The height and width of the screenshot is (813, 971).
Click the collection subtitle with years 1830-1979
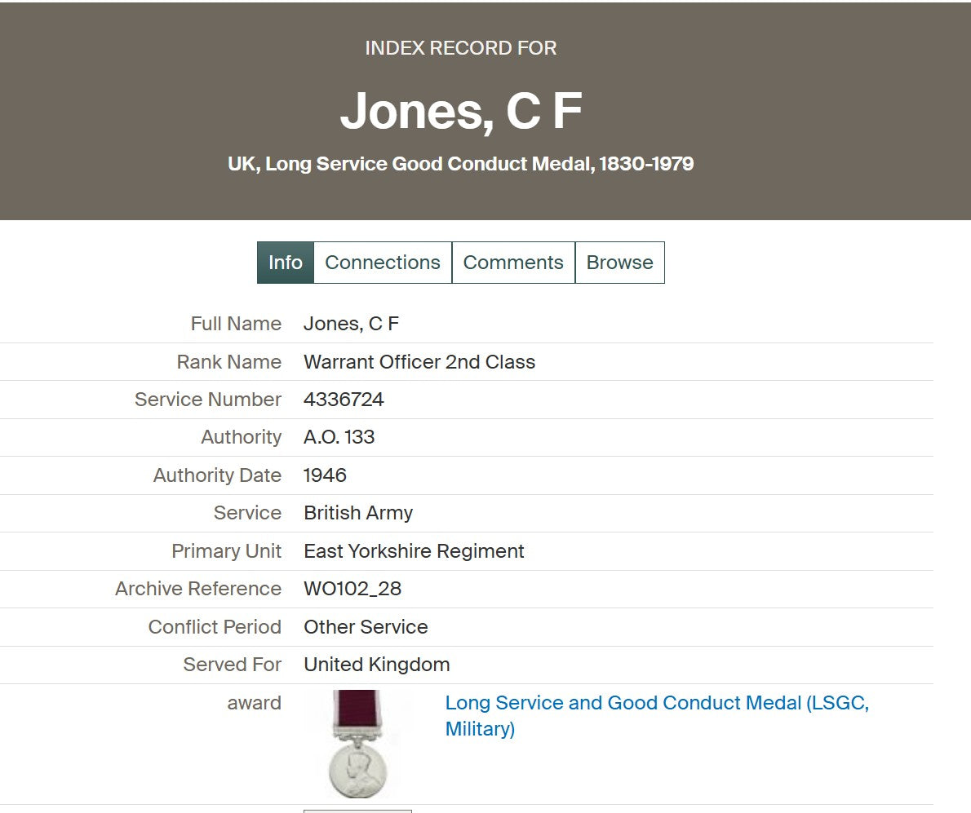[x=461, y=164]
